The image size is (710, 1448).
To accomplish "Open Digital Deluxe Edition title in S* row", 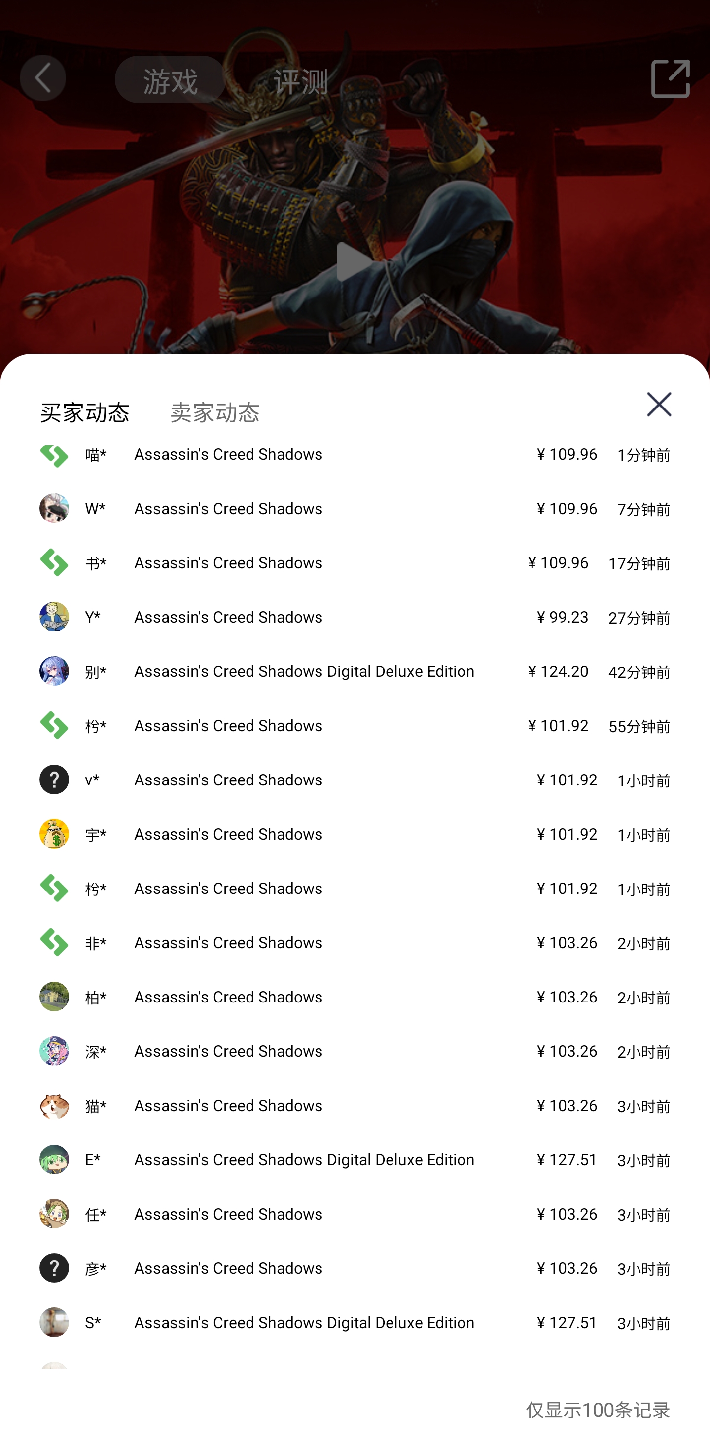I will pyautogui.click(x=304, y=1322).
